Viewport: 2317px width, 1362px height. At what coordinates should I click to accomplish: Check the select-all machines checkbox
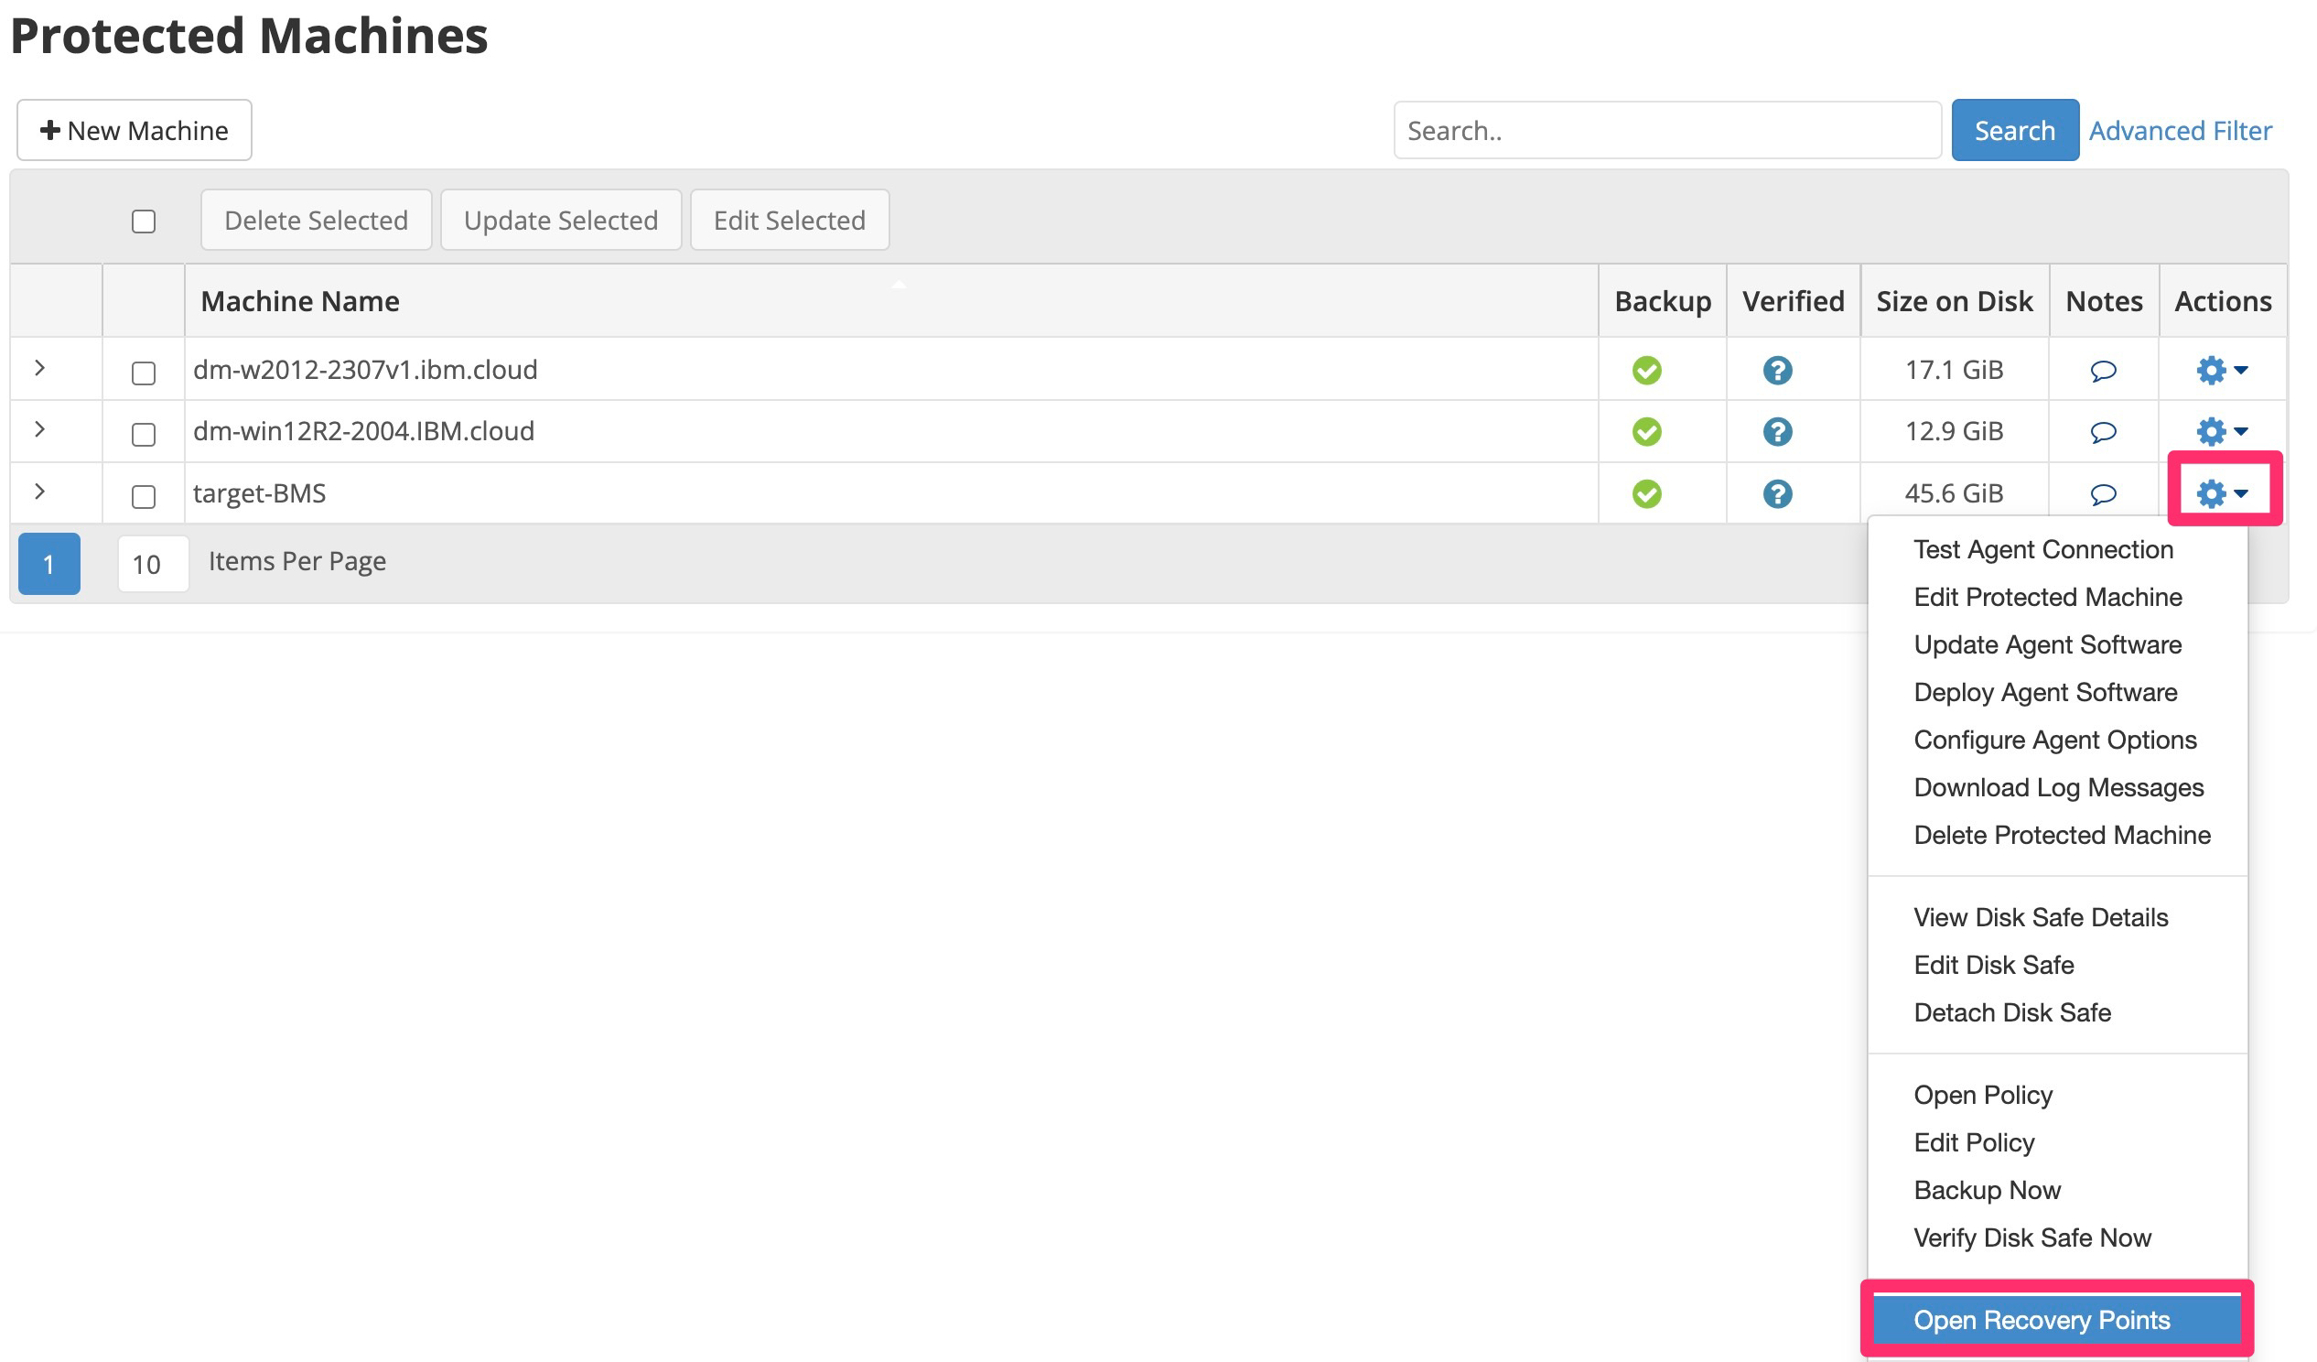(x=144, y=222)
